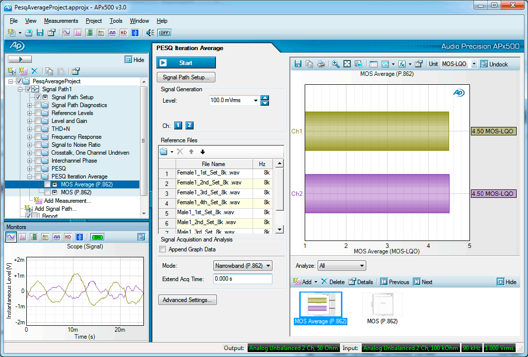Screen dimensions: 528x357
Task: Select the FFT spectrum monitor in the Monitors panel
Action: click(22, 238)
